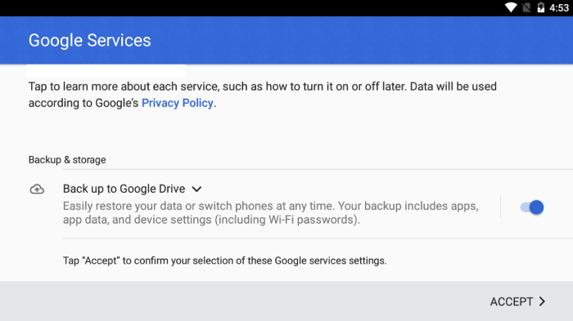This screenshot has height=321, width=573.
Task: Tap the battery charging status icon
Action: tap(541, 7)
